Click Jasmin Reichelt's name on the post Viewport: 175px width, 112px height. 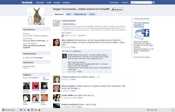[69, 21]
